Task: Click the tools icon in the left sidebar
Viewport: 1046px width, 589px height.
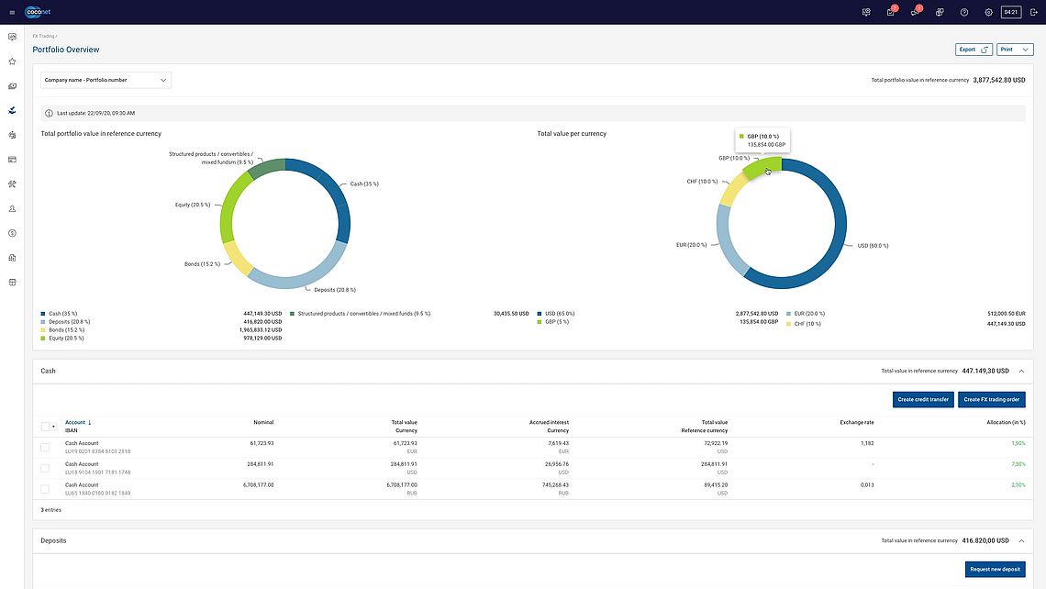Action: click(x=11, y=183)
